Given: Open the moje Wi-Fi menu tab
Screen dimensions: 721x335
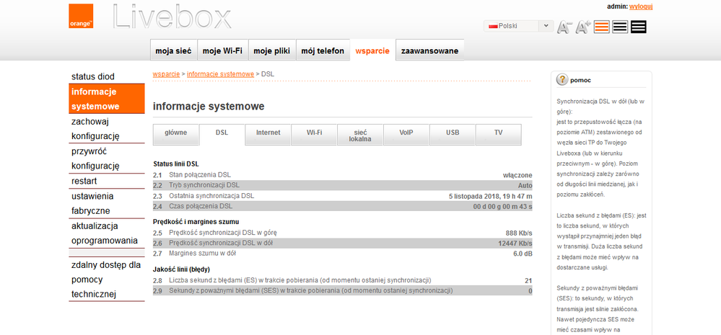Looking at the screenshot, I should [x=222, y=50].
